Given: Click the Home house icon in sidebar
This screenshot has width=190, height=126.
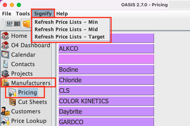Looking at the screenshot, I should click(x=5, y=36).
